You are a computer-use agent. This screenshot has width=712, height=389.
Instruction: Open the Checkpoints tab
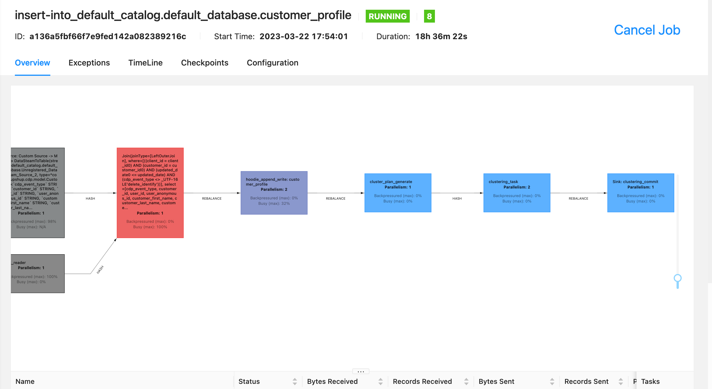click(204, 63)
